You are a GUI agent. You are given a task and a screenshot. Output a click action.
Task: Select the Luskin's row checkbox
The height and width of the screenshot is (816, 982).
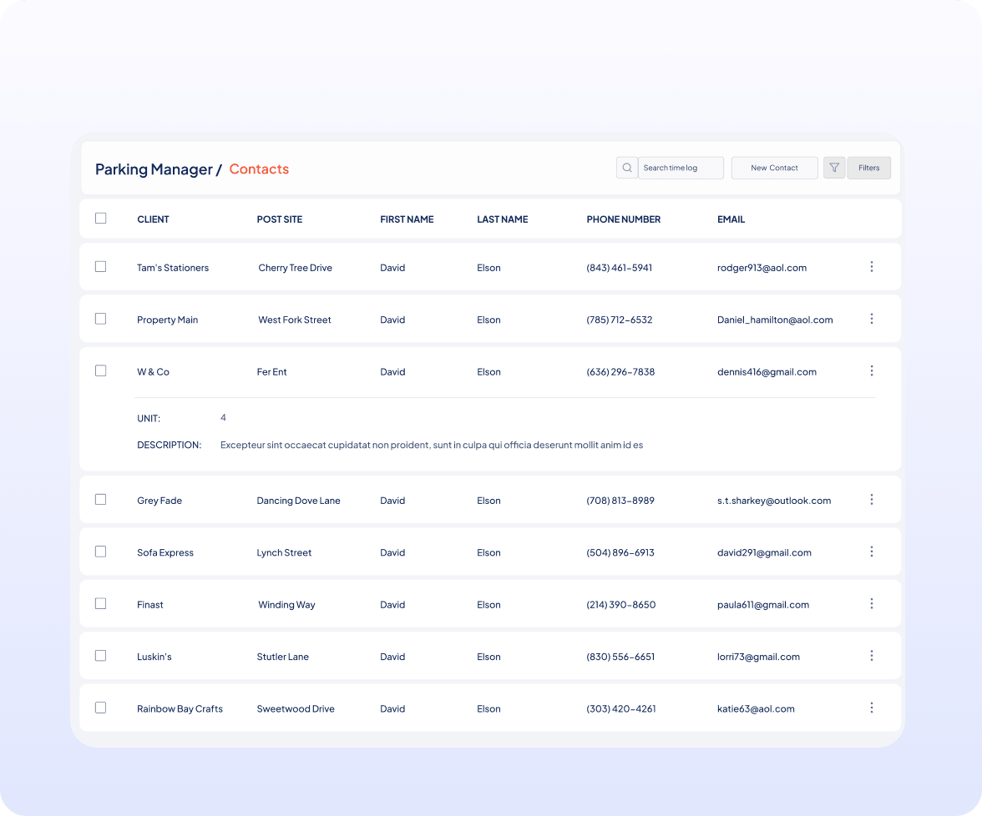[x=101, y=656]
